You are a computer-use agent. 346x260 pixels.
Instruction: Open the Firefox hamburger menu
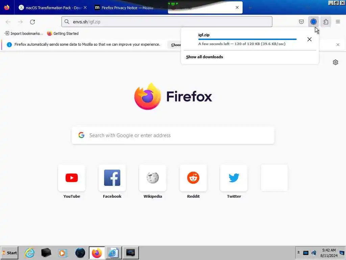pyautogui.click(x=338, y=22)
